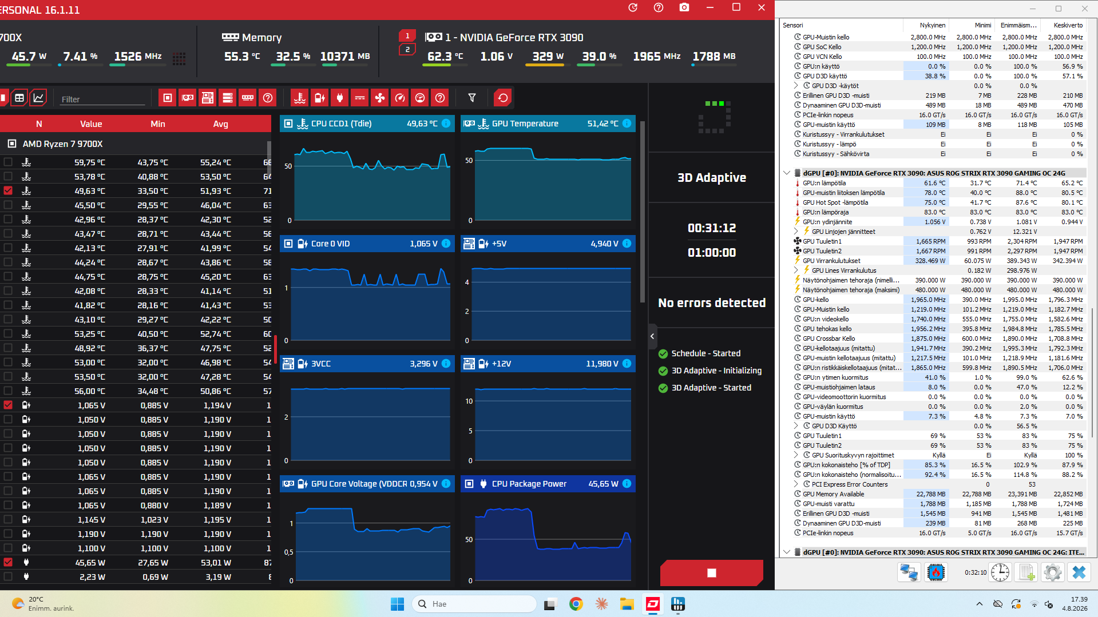Click the sensor Filter text field

point(103,99)
